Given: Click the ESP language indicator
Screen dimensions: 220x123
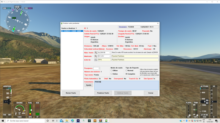Looking at the screenshot, I should tap(204, 121).
